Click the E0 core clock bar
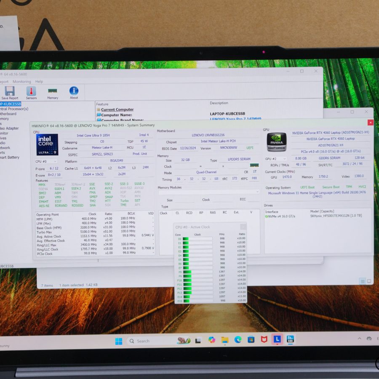The image size is (379, 379). pos(198,239)
